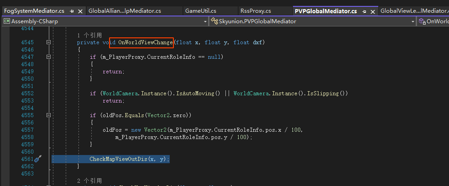
Task: Collapse the OnWorldViewChange method on line 4545
Action: (48, 42)
